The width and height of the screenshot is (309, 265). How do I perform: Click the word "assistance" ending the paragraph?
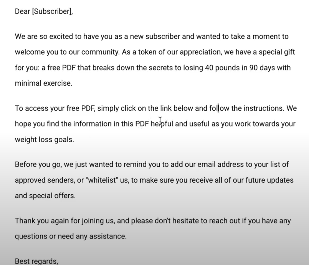pos(108,237)
